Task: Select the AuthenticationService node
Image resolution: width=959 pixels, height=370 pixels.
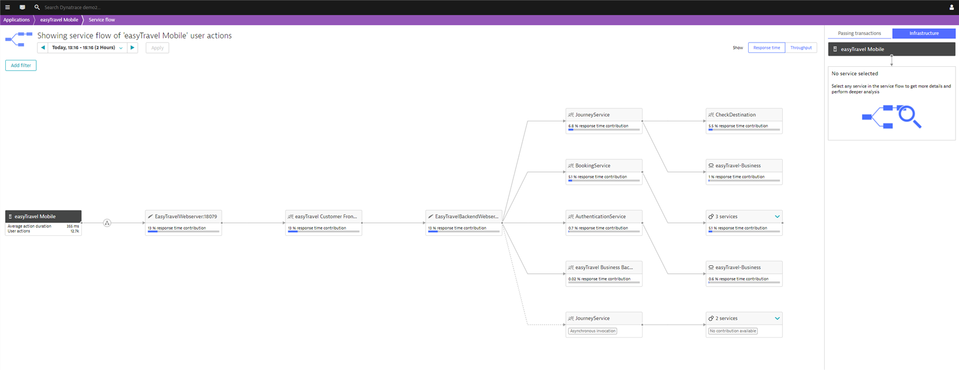Action: pyautogui.click(x=603, y=217)
